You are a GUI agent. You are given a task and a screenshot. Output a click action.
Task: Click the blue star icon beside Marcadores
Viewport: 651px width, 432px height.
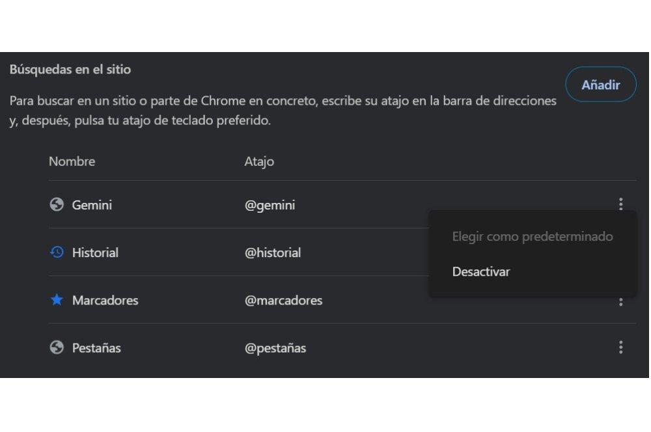pos(58,300)
